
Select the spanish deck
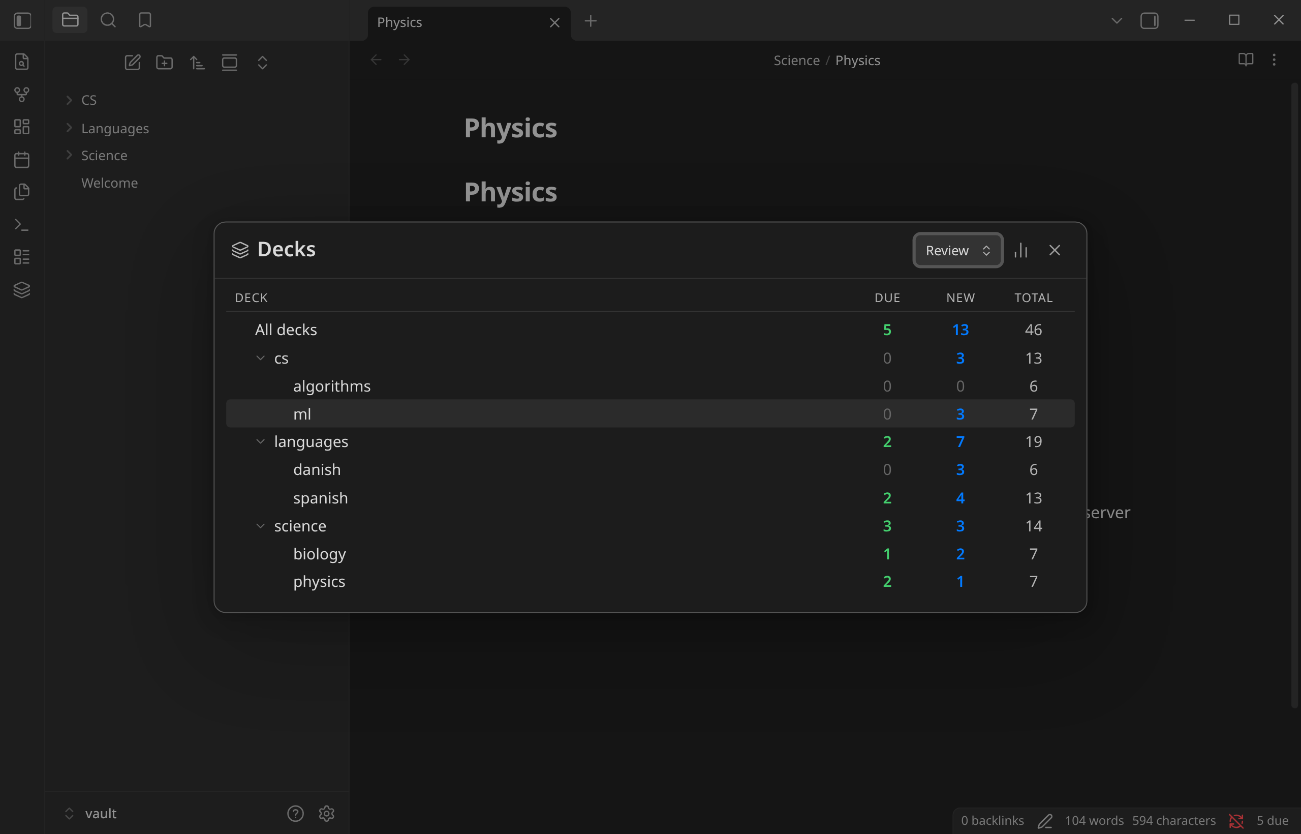point(650,498)
